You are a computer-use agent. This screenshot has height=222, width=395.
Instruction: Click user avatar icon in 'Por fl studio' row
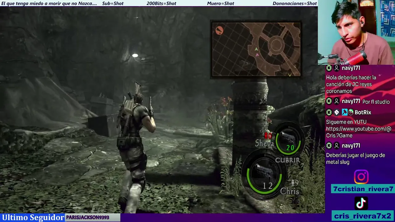[x=337, y=101]
